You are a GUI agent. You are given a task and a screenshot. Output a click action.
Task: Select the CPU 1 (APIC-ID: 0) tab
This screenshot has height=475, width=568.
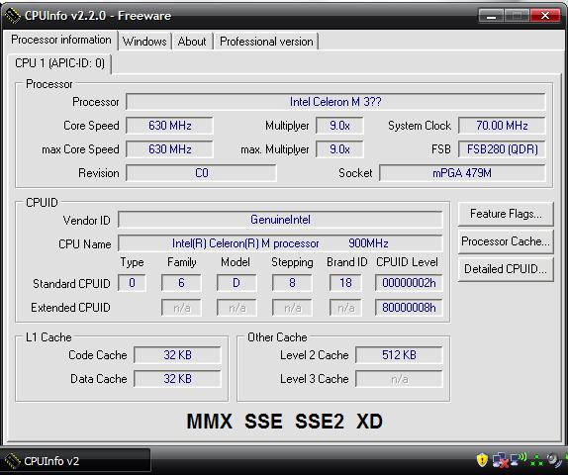59,63
